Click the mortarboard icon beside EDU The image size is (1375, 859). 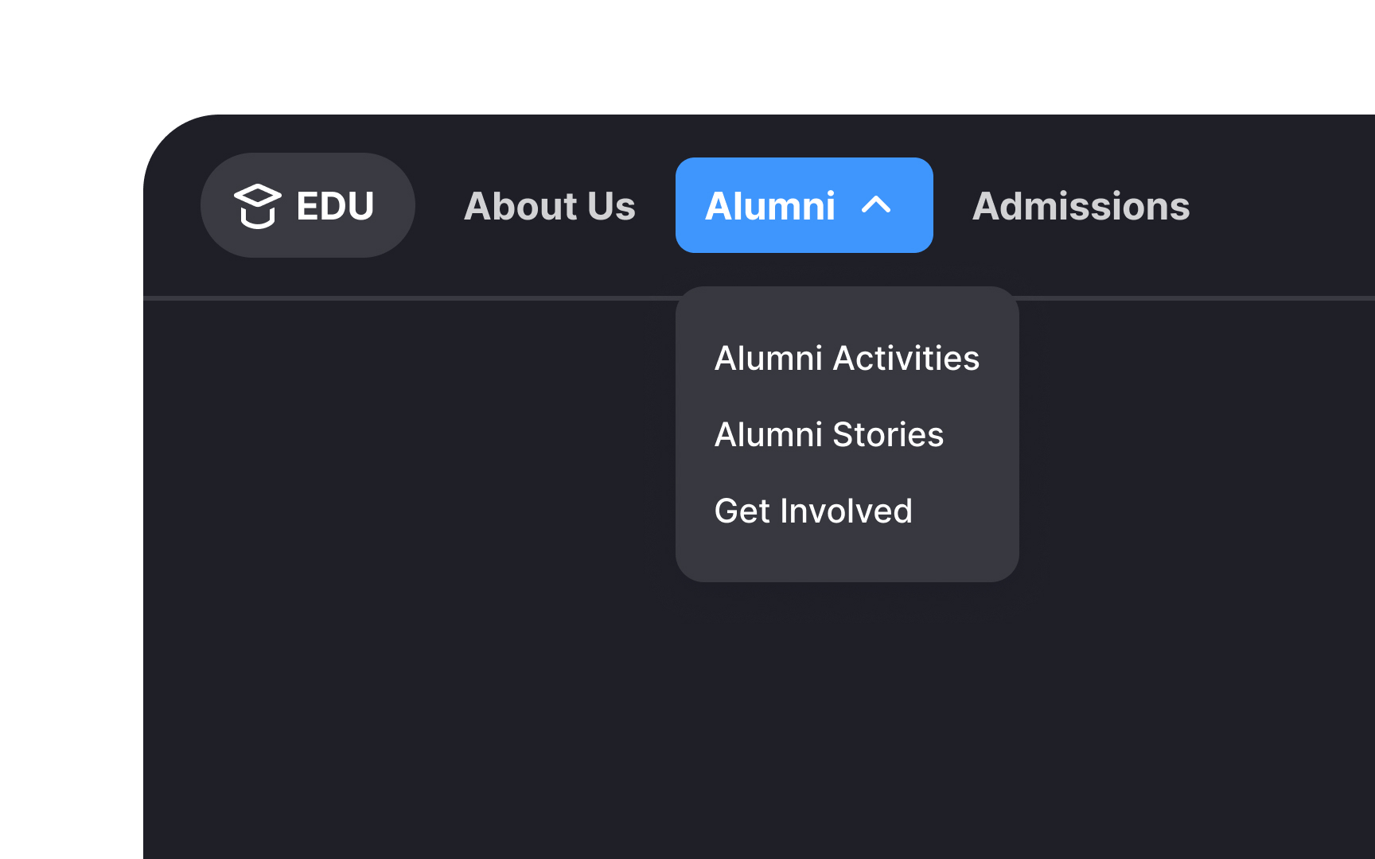[257, 206]
